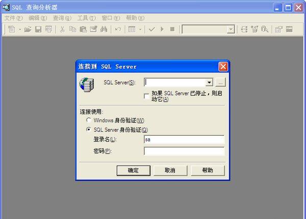Open the 文件(F) menu

point(13,18)
